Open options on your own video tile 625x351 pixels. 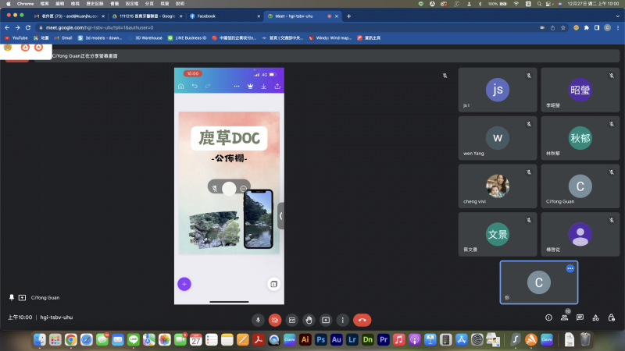point(570,268)
